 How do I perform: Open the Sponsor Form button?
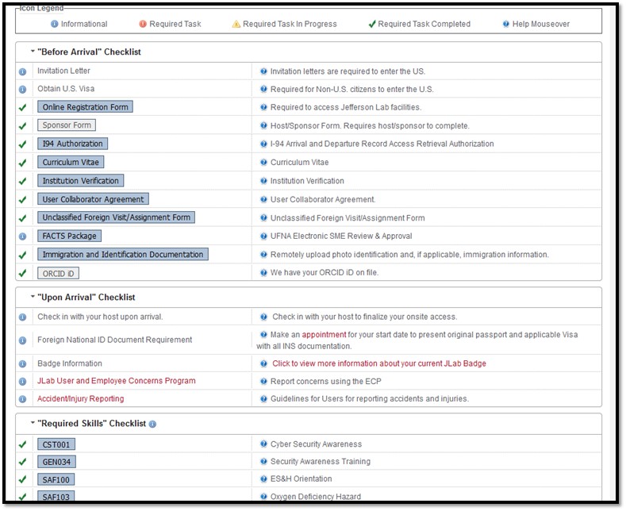click(x=67, y=125)
